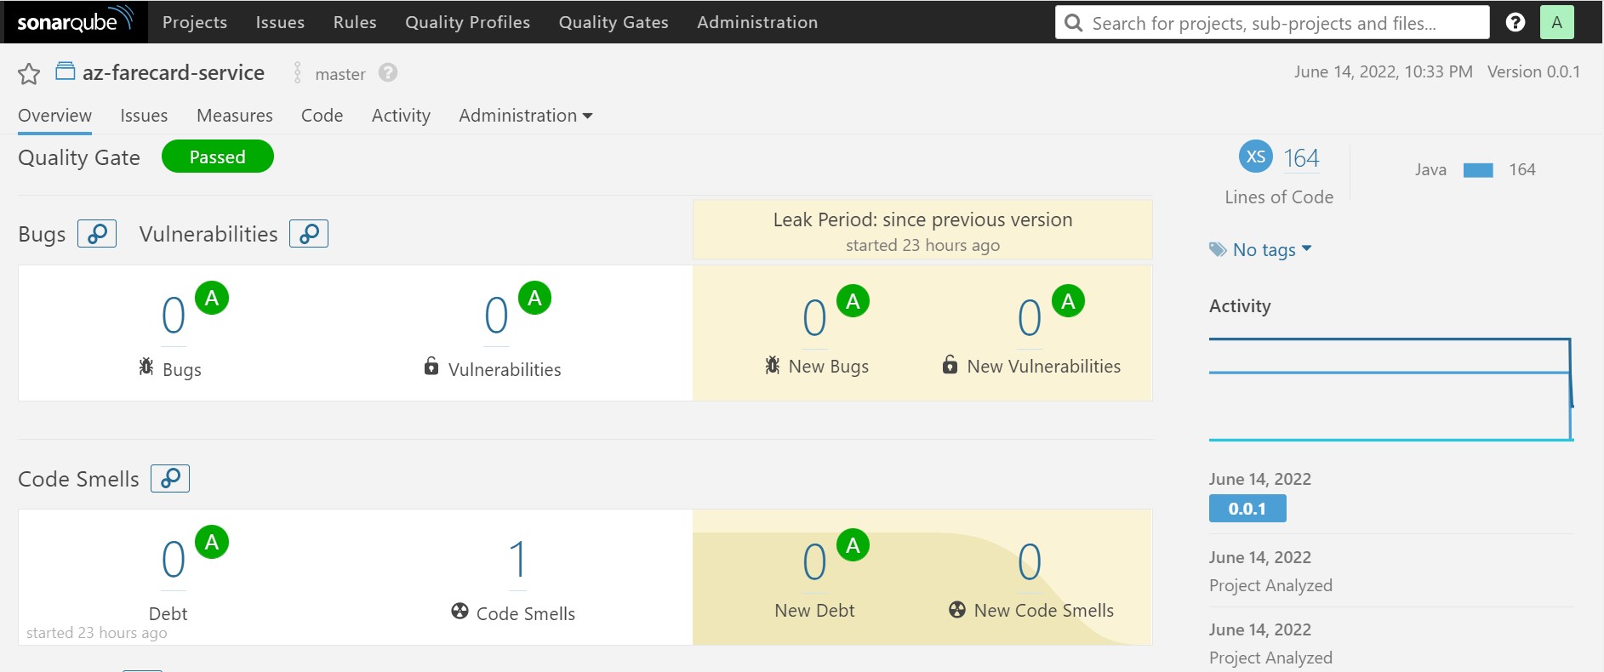This screenshot has width=1604, height=672.
Task: Switch to the Code tab
Action: coord(322,116)
